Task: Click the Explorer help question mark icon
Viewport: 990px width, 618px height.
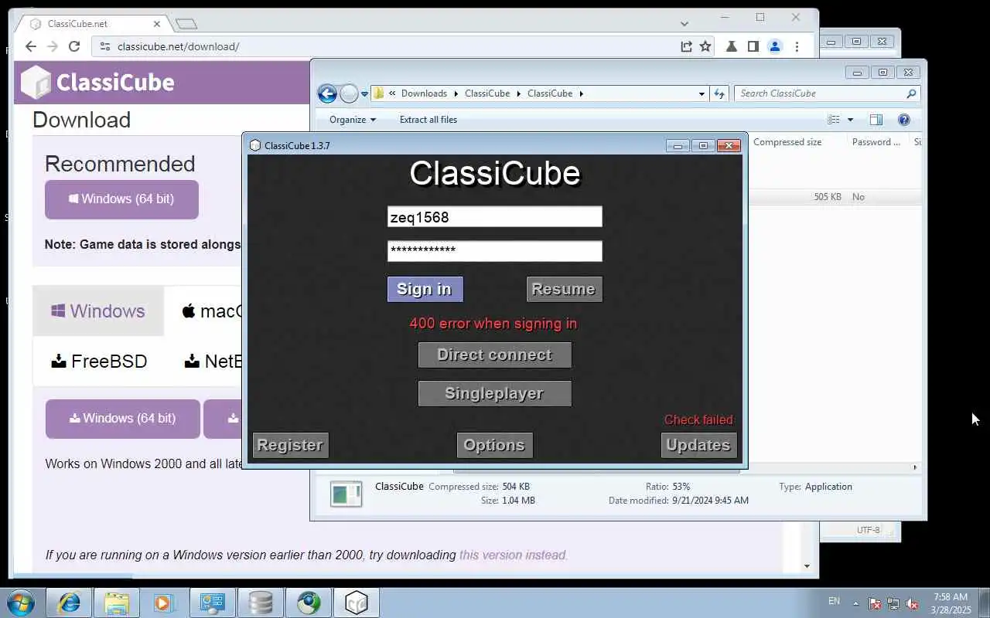Action: [903, 120]
